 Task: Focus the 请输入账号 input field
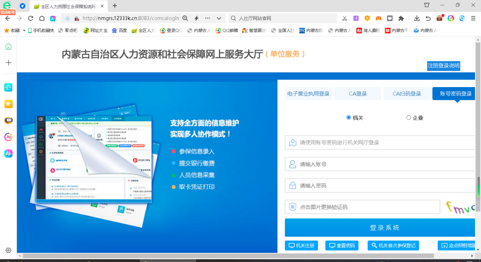(x=379, y=164)
